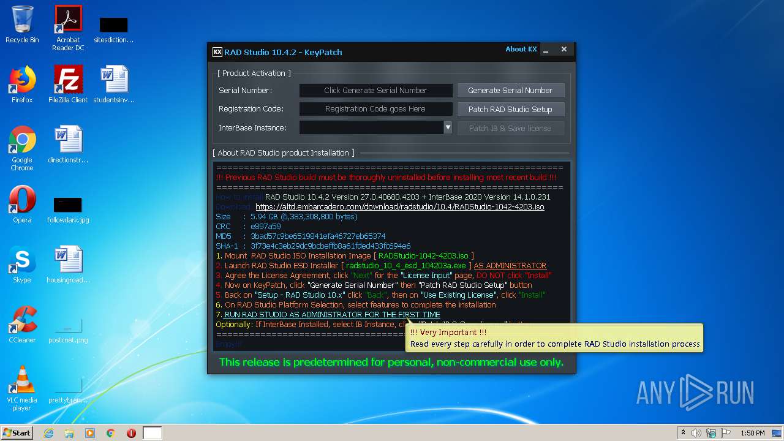Click the Registration Code field
784x441 pixels.
point(375,109)
